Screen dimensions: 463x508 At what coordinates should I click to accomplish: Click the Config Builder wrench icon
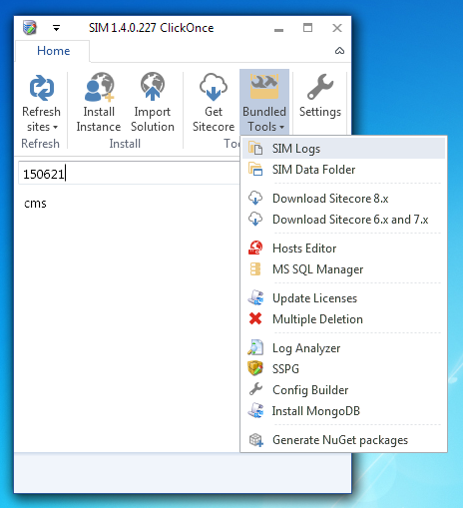tap(255, 389)
